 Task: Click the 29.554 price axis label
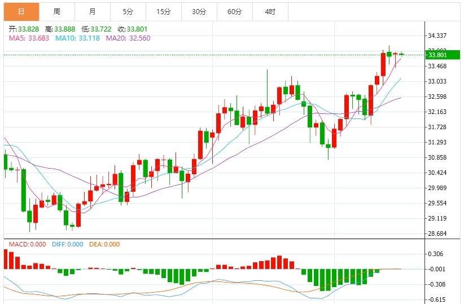437,203
